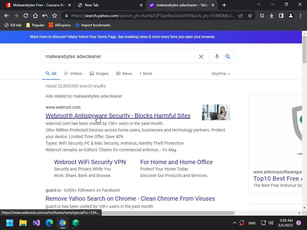The image size is (307, 230).
Task: Expand the More search categories menu
Action: click(146, 74)
